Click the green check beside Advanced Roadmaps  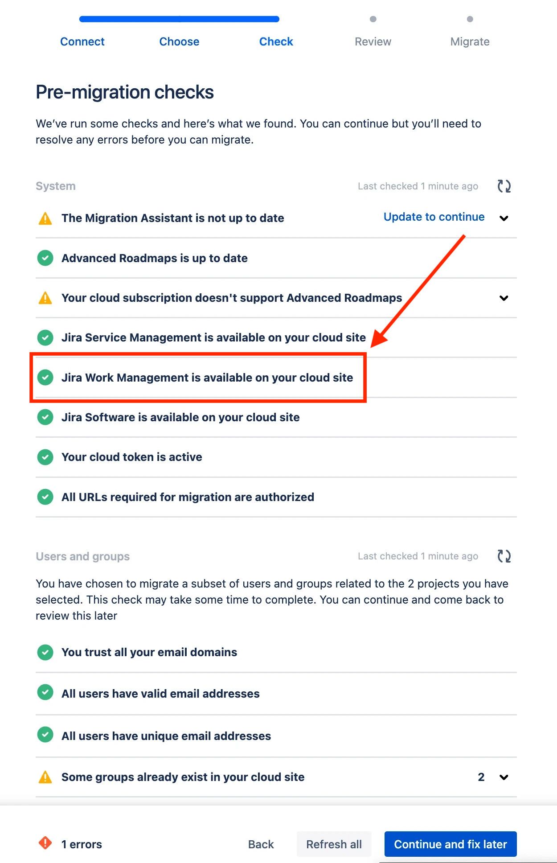pyautogui.click(x=45, y=258)
